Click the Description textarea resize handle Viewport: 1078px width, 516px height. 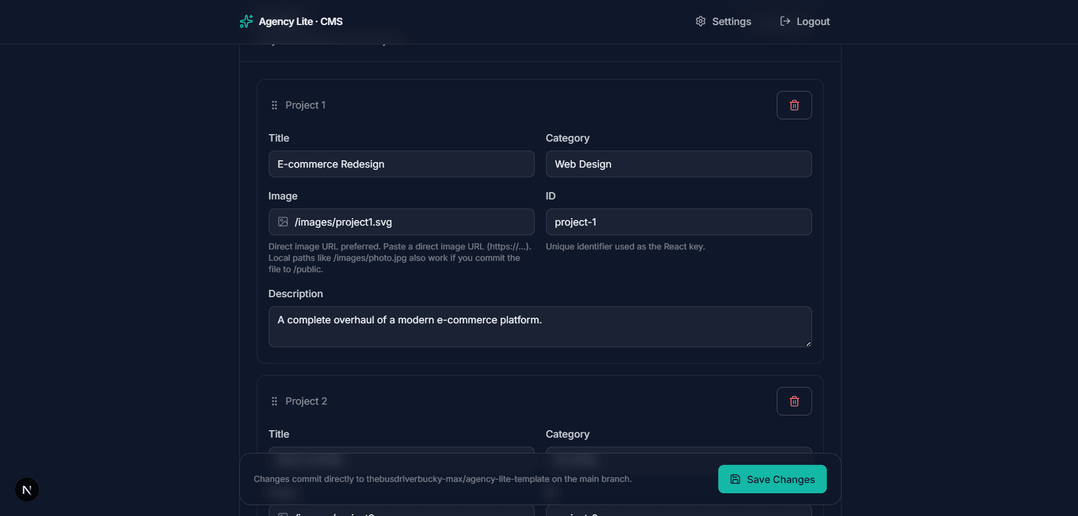click(808, 343)
